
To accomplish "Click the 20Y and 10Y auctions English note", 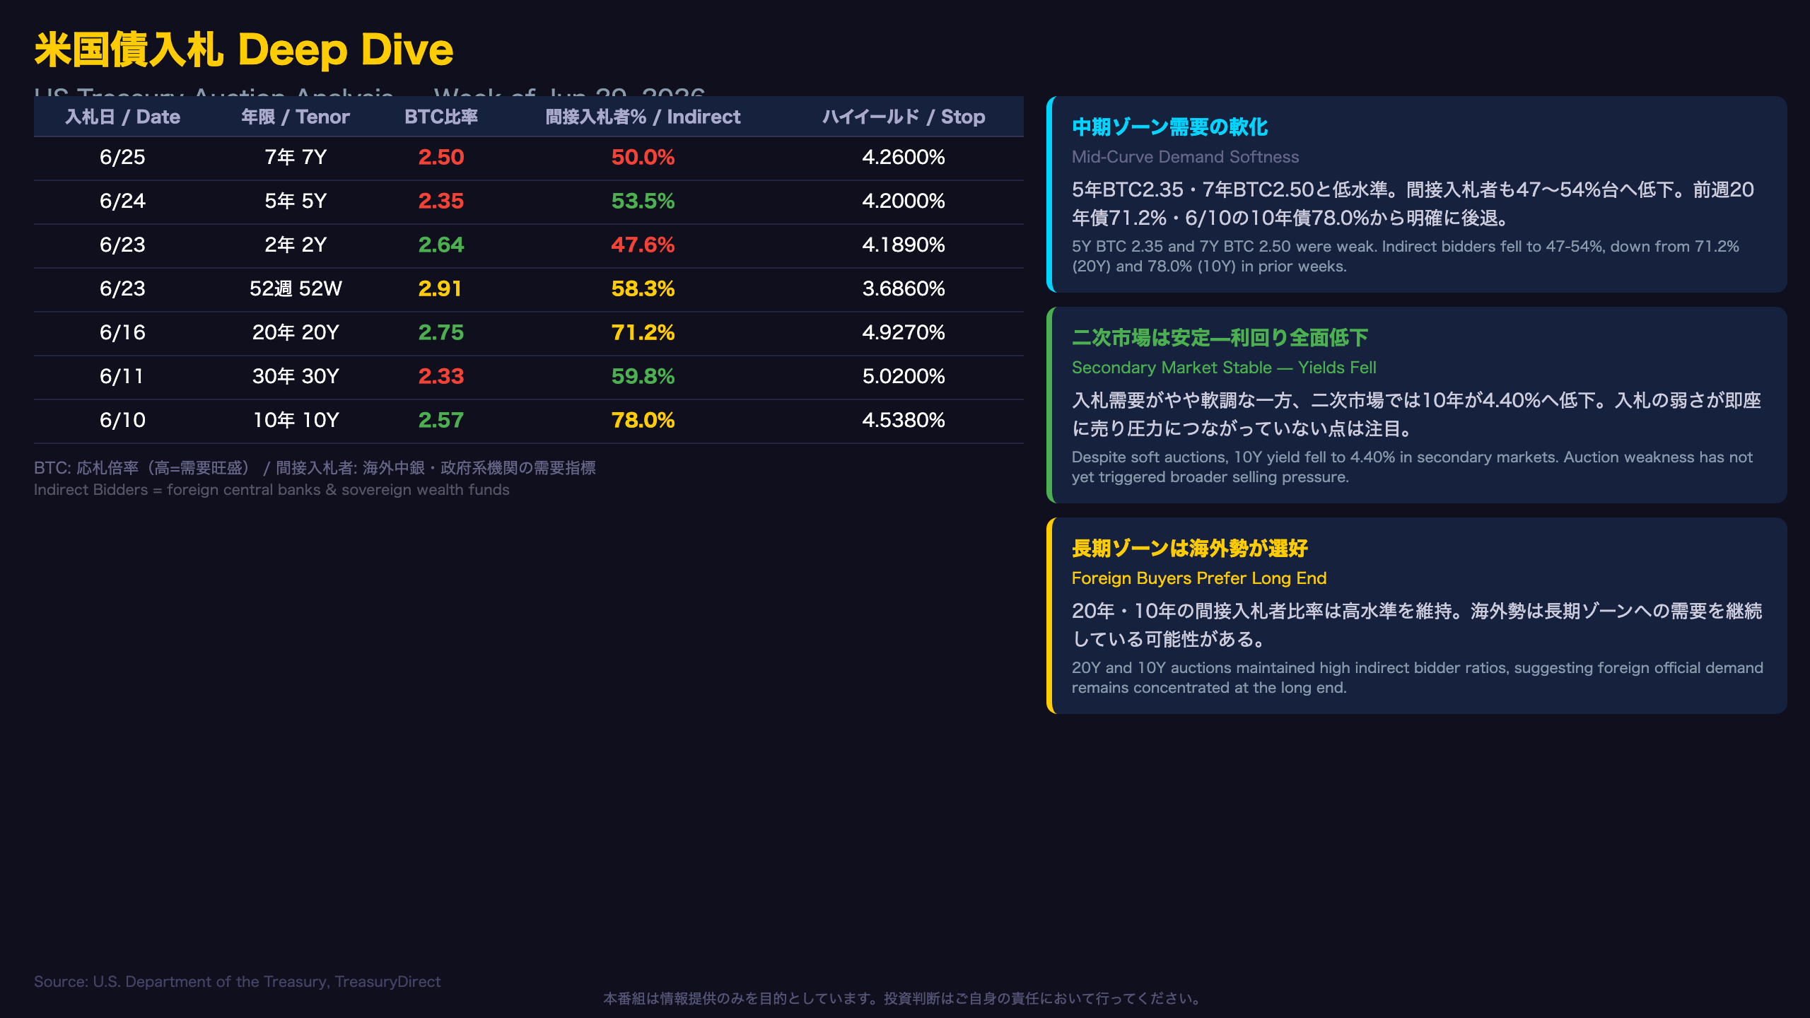I will coord(1418,678).
